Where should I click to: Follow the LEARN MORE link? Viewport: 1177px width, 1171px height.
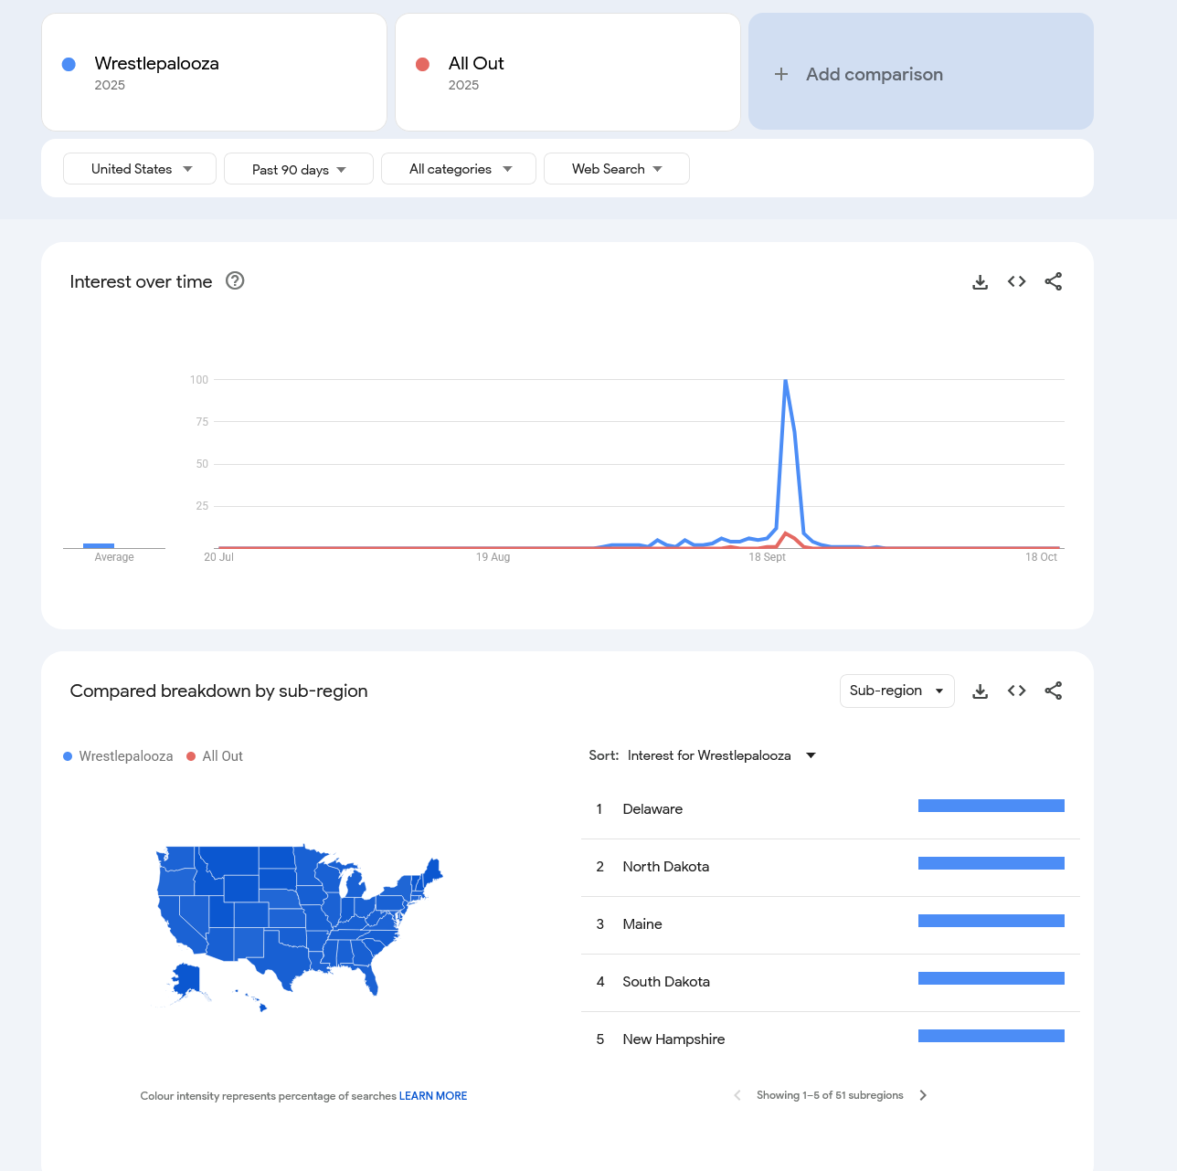(433, 1096)
